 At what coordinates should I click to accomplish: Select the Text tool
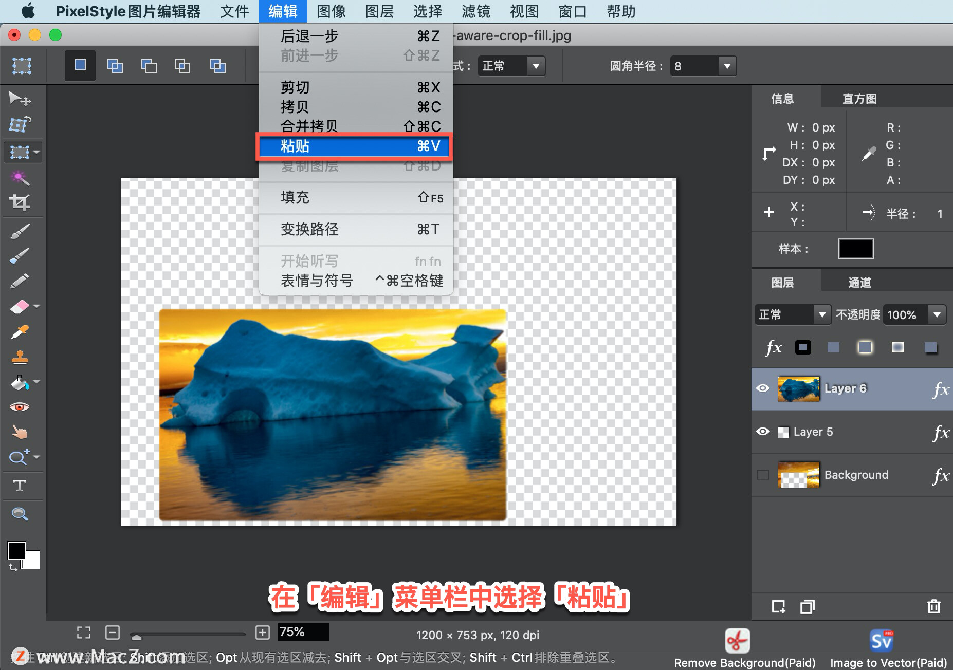21,485
